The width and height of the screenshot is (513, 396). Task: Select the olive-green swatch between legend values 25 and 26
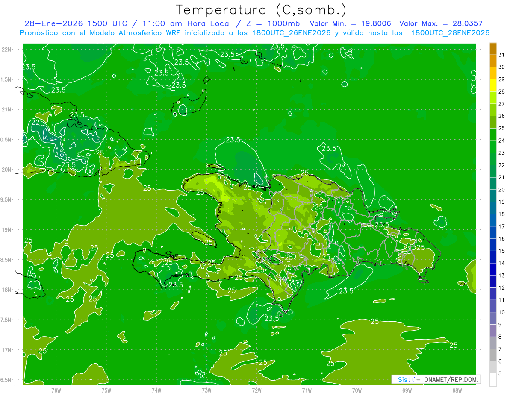[493, 123]
